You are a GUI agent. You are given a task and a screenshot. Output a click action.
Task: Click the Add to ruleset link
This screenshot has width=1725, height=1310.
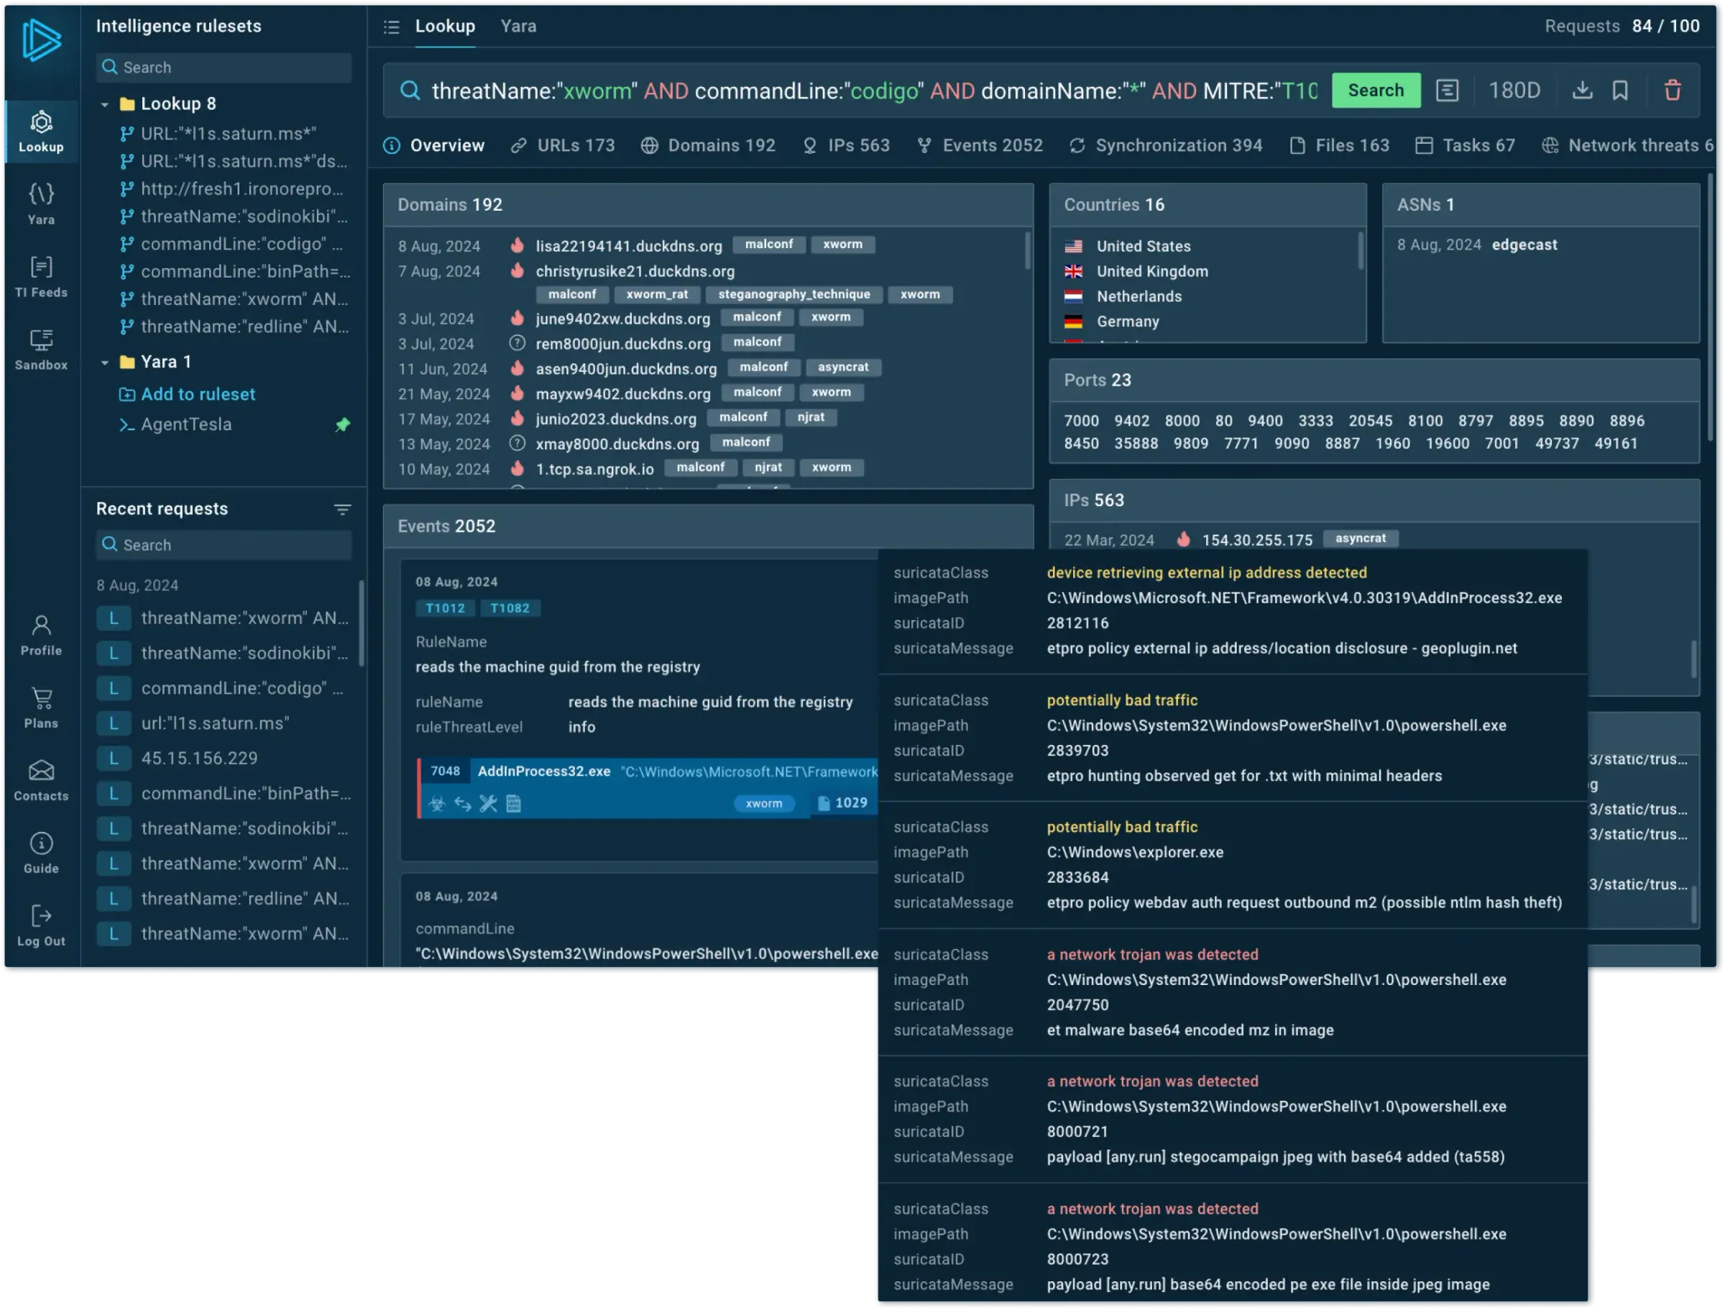pos(198,394)
